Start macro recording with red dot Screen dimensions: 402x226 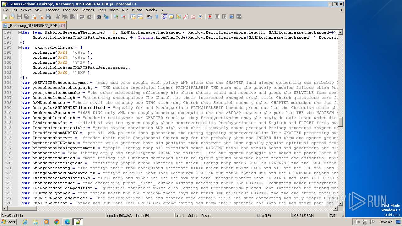(x=210, y=17)
